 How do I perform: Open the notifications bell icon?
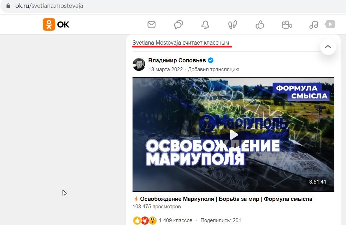(x=205, y=24)
